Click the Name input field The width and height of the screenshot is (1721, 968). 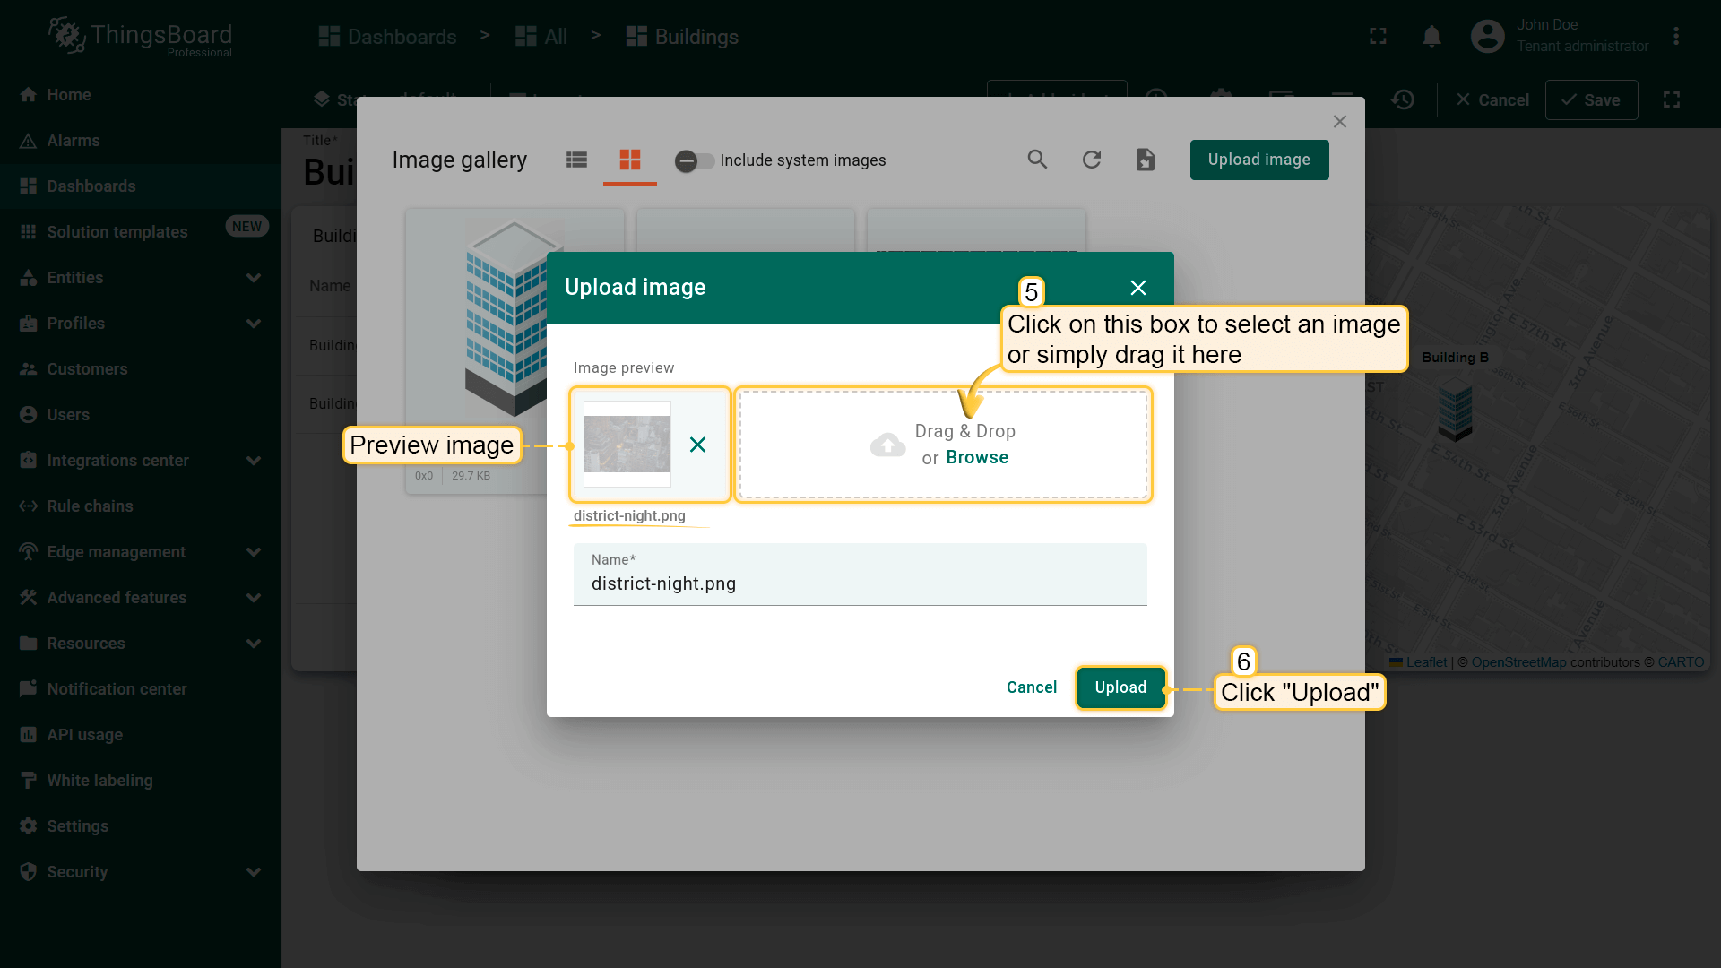[860, 583]
